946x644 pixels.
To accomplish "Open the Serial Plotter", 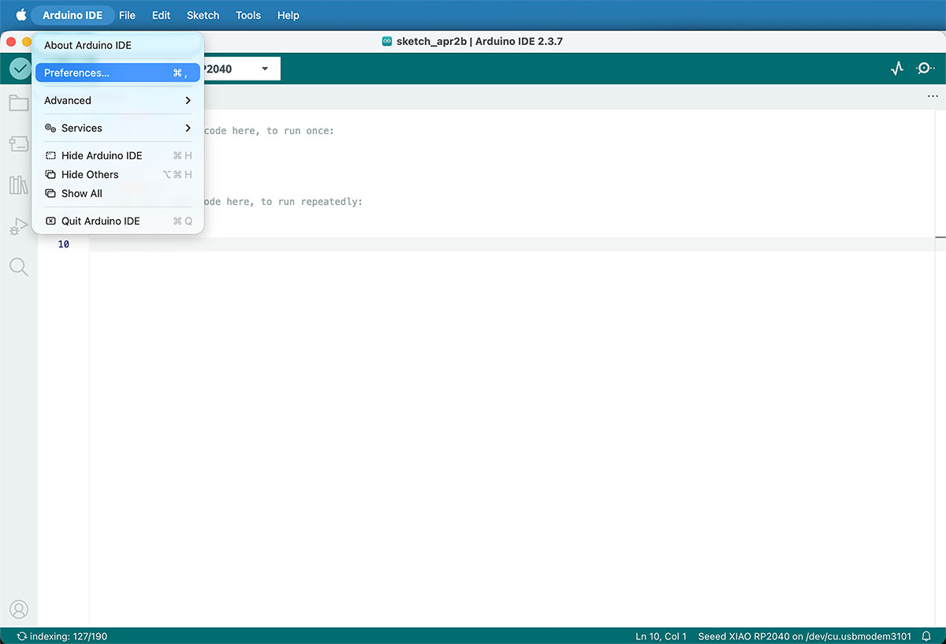I will pos(897,69).
